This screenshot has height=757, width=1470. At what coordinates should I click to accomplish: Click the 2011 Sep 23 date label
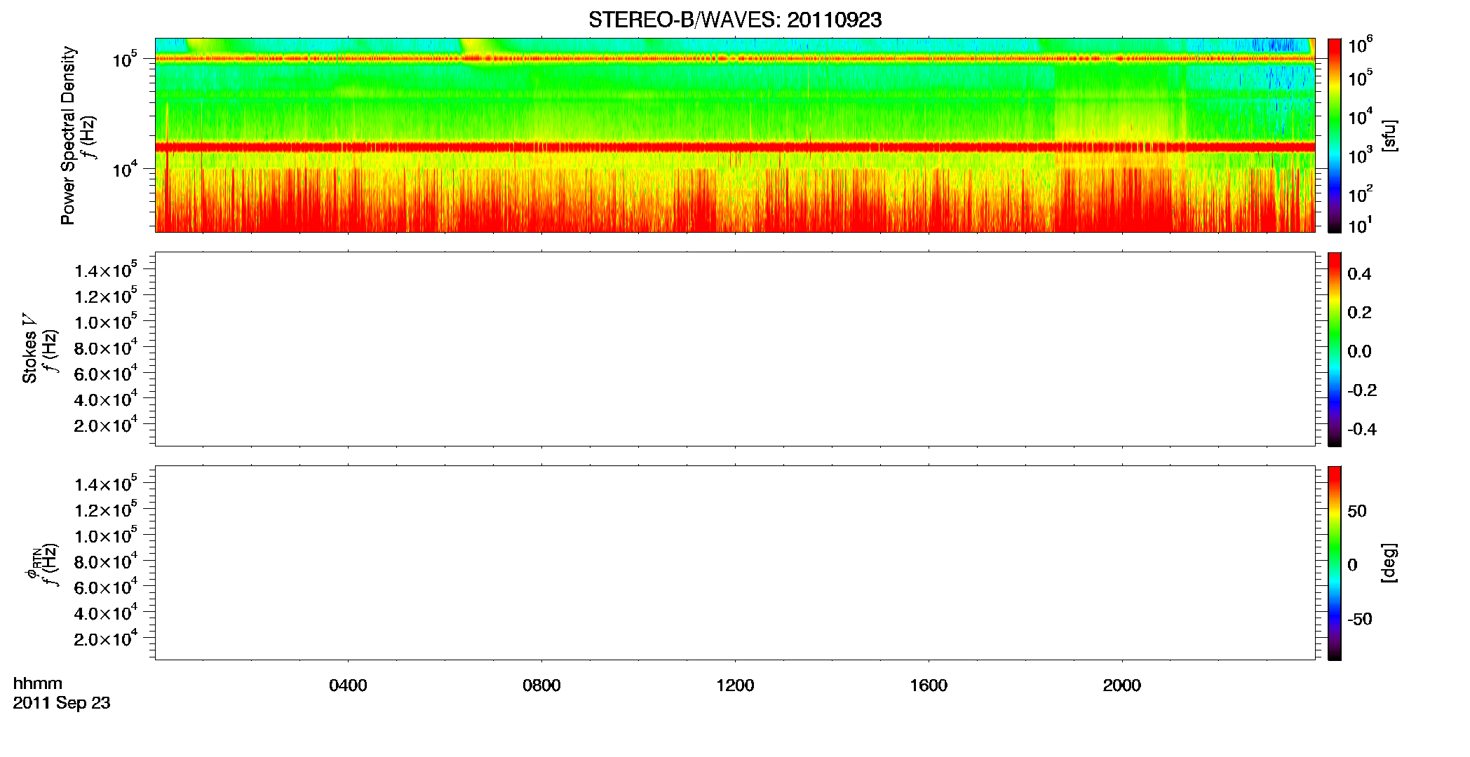(62, 703)
